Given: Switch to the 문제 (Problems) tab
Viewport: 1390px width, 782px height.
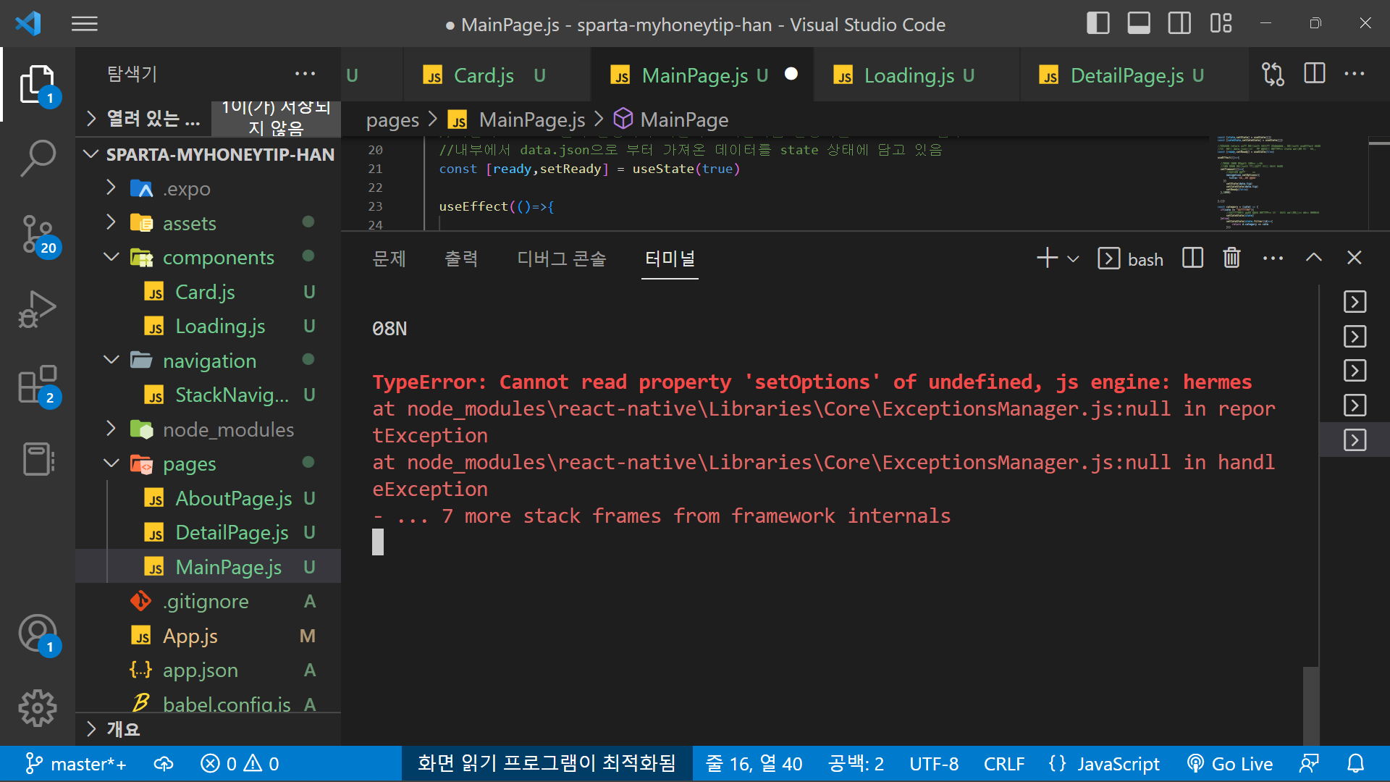Looking at the screenshot, I should [x=389, y=258].
